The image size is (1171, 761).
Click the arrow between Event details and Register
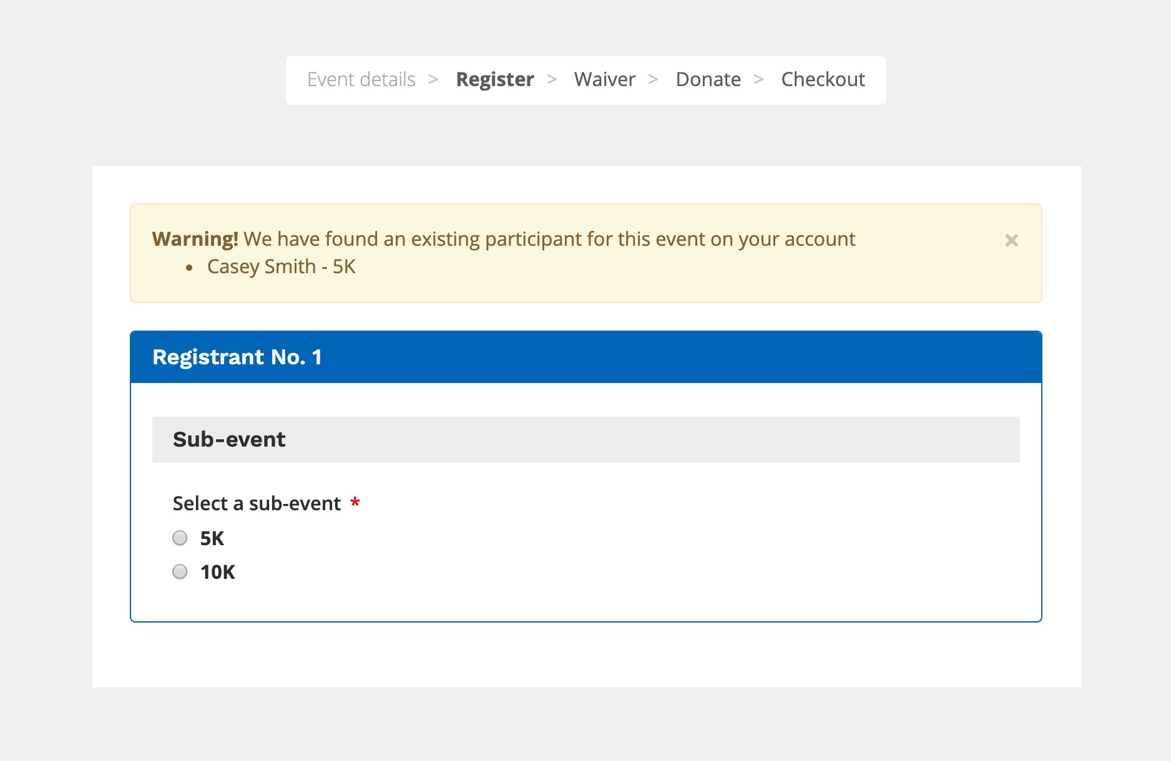433,80
